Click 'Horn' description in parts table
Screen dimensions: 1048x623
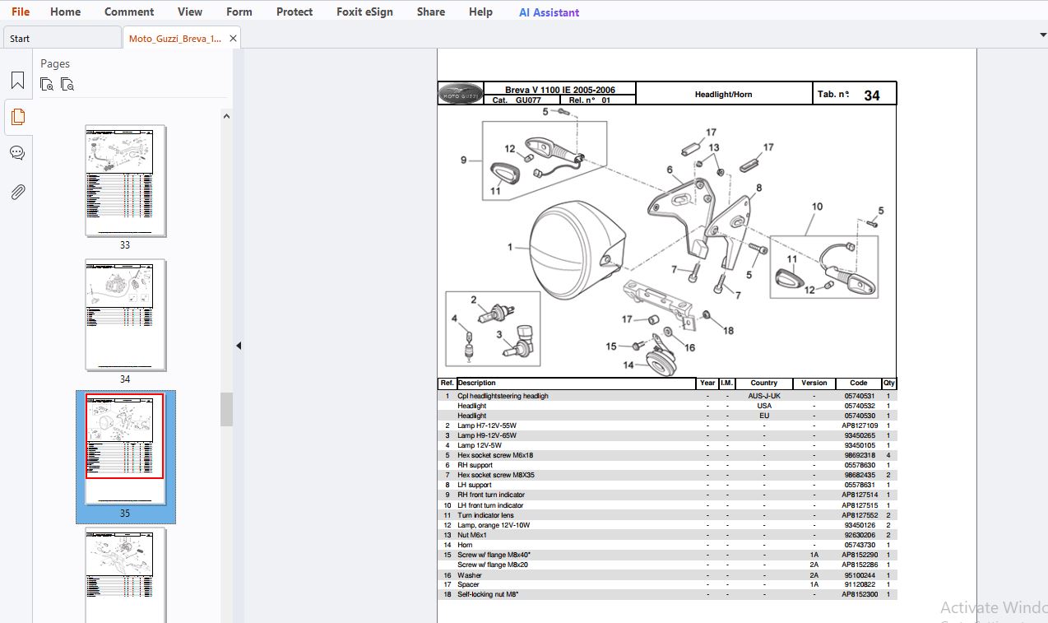[465, 545]
